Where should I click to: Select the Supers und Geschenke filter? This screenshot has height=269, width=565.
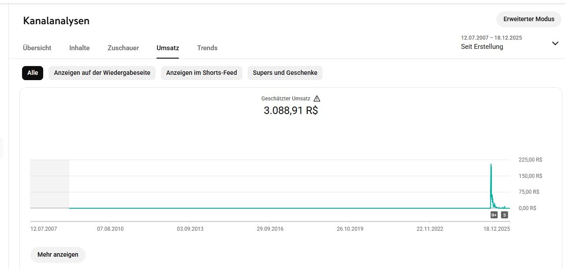click(285, 73)
